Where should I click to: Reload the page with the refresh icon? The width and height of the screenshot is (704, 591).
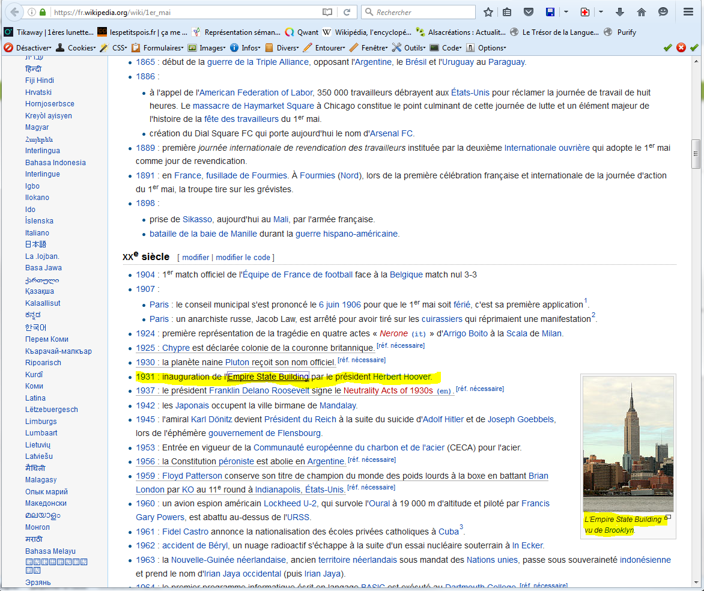point(347,12)
